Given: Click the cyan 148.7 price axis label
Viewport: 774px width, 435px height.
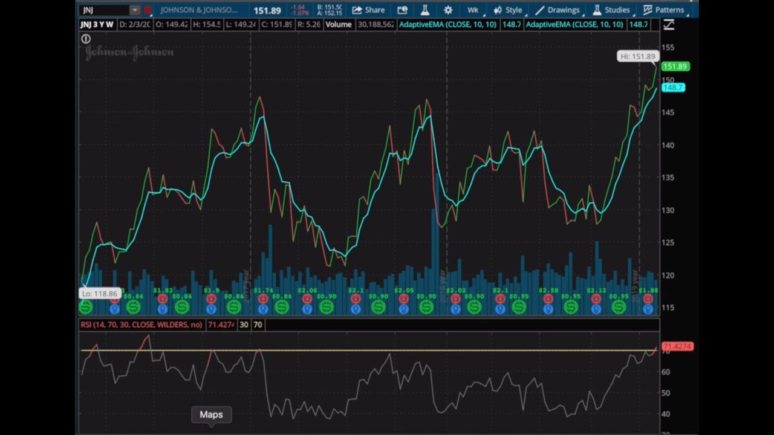Looking at the screenshot, I should (x=673, y=88).
